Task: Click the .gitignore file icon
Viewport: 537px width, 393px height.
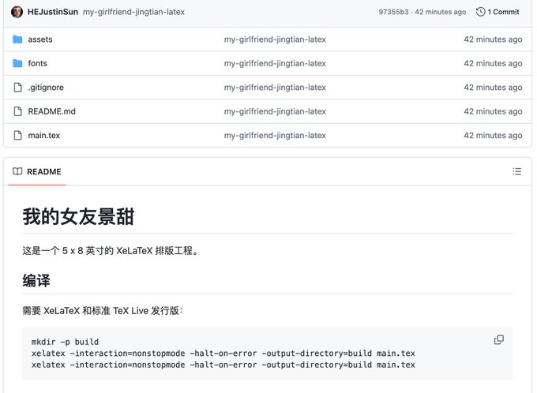Action: 17,88
